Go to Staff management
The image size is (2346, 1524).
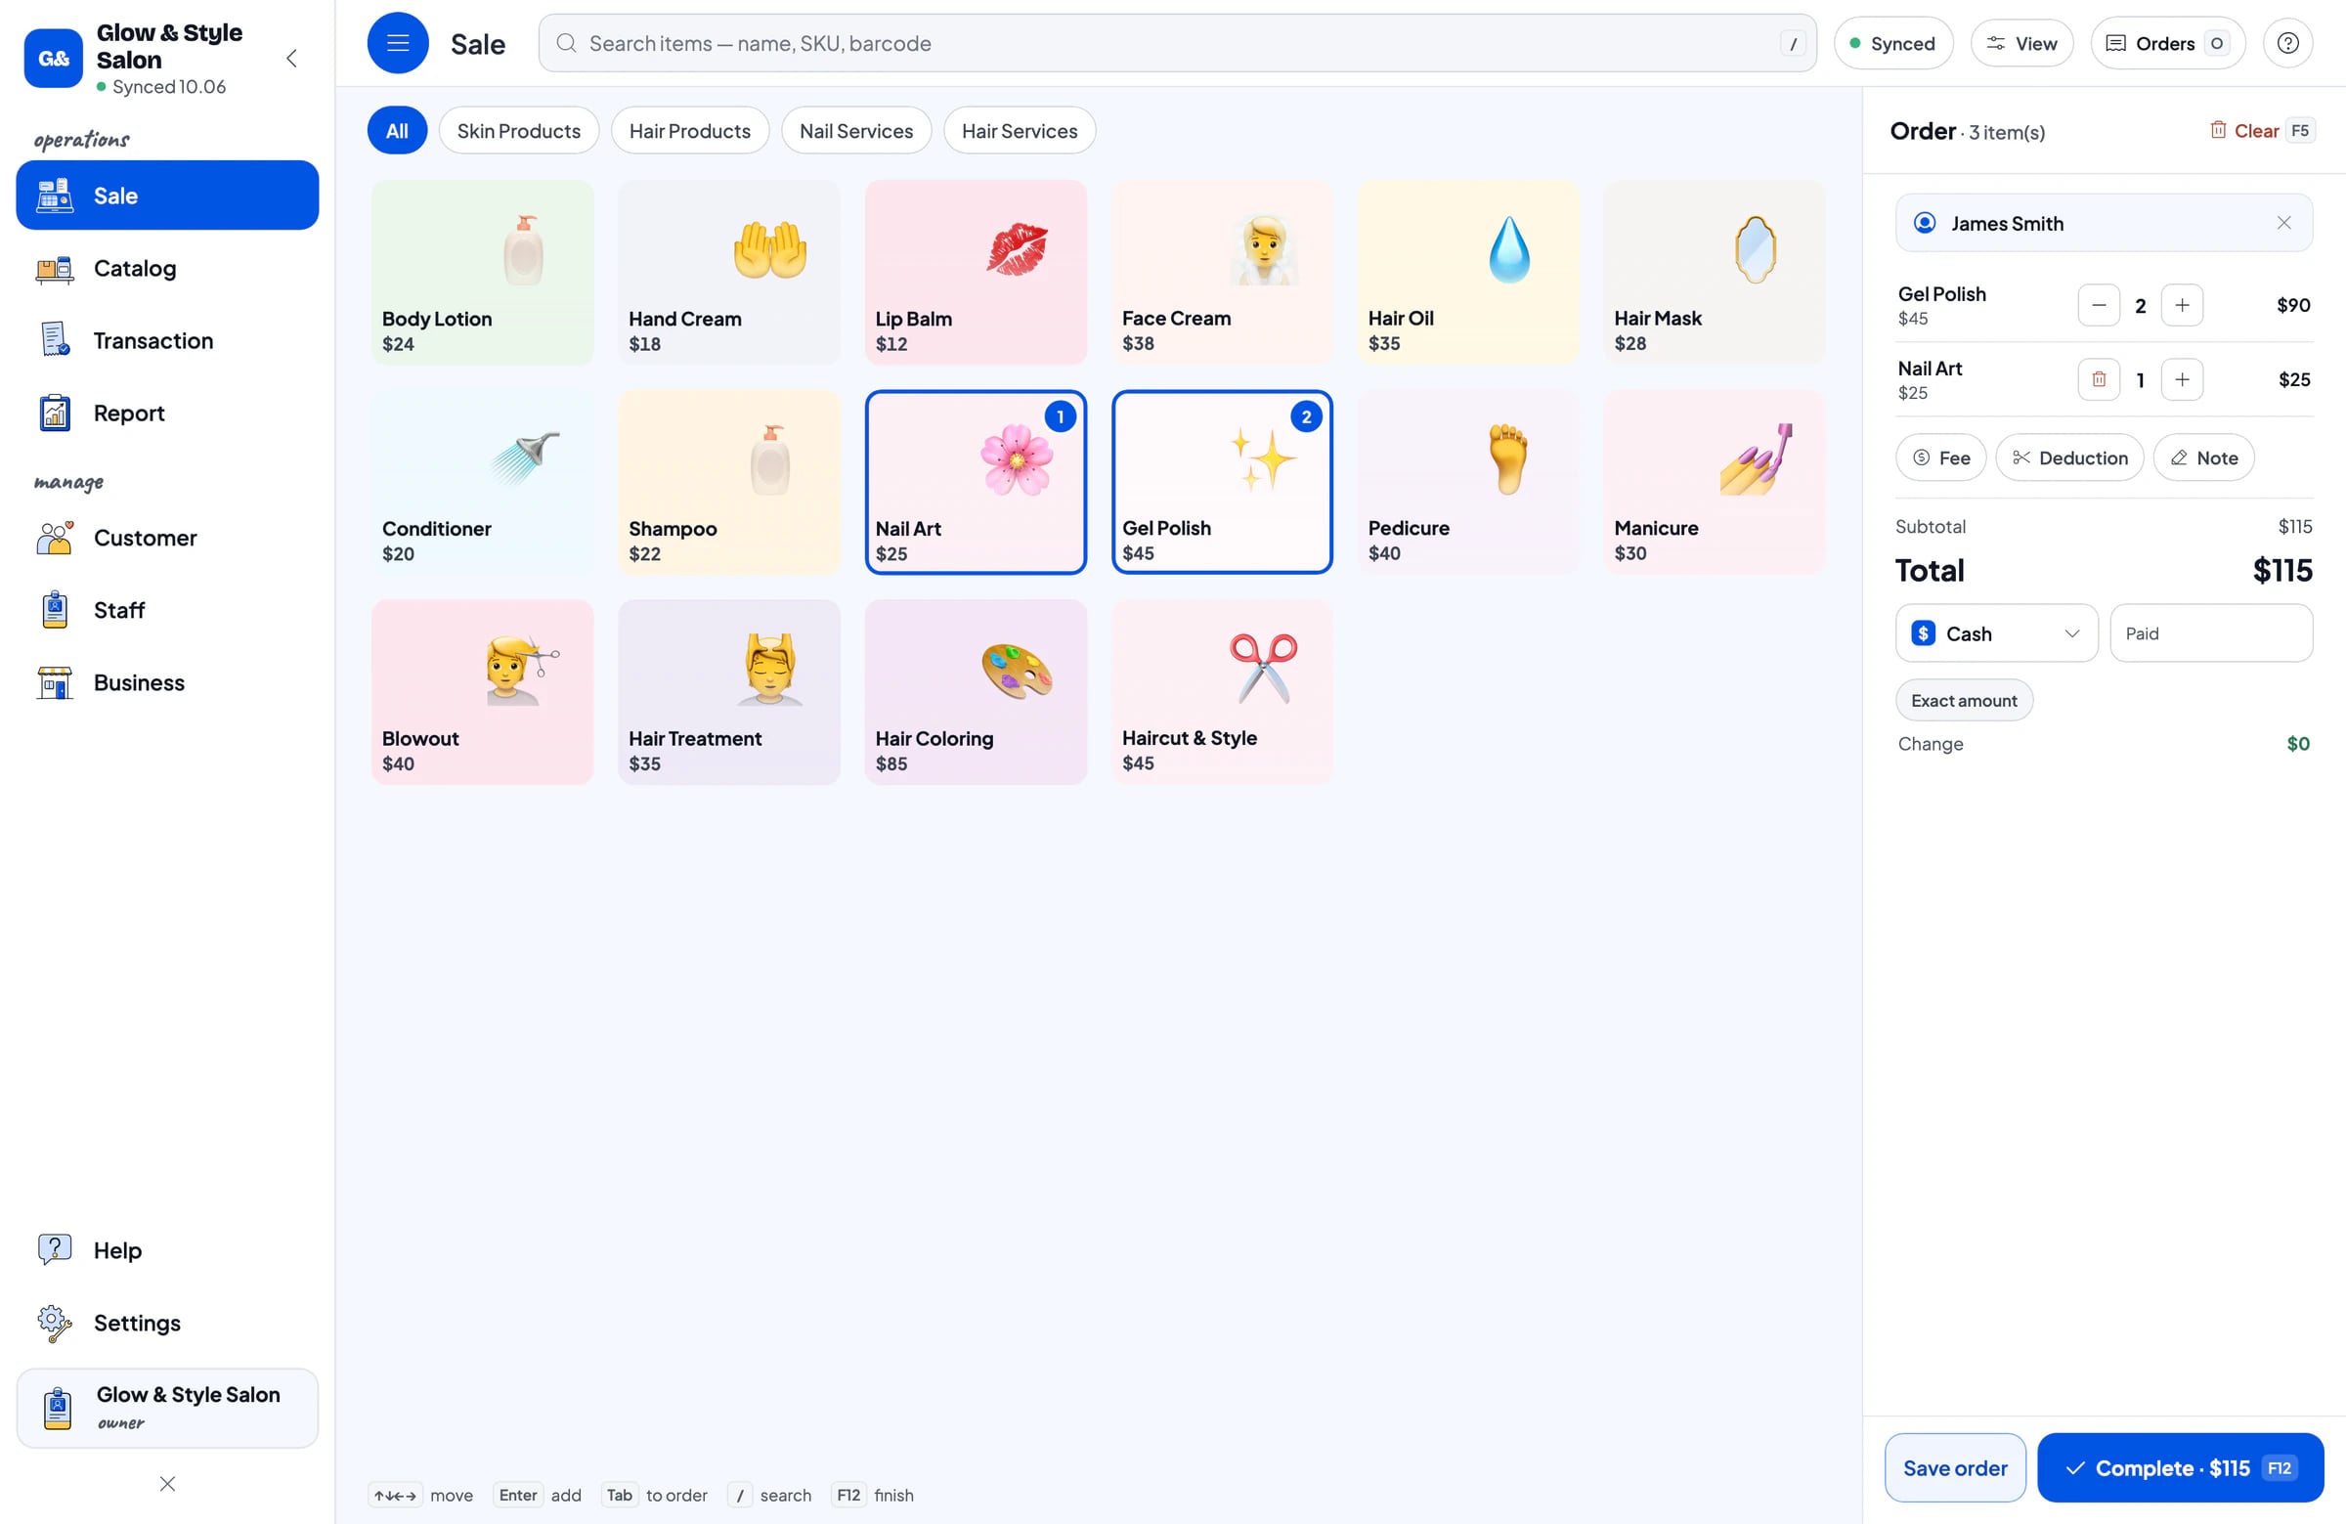tap(167, 610)
